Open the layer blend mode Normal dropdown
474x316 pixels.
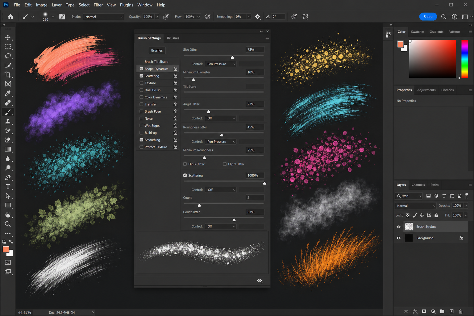coord(415,206)
